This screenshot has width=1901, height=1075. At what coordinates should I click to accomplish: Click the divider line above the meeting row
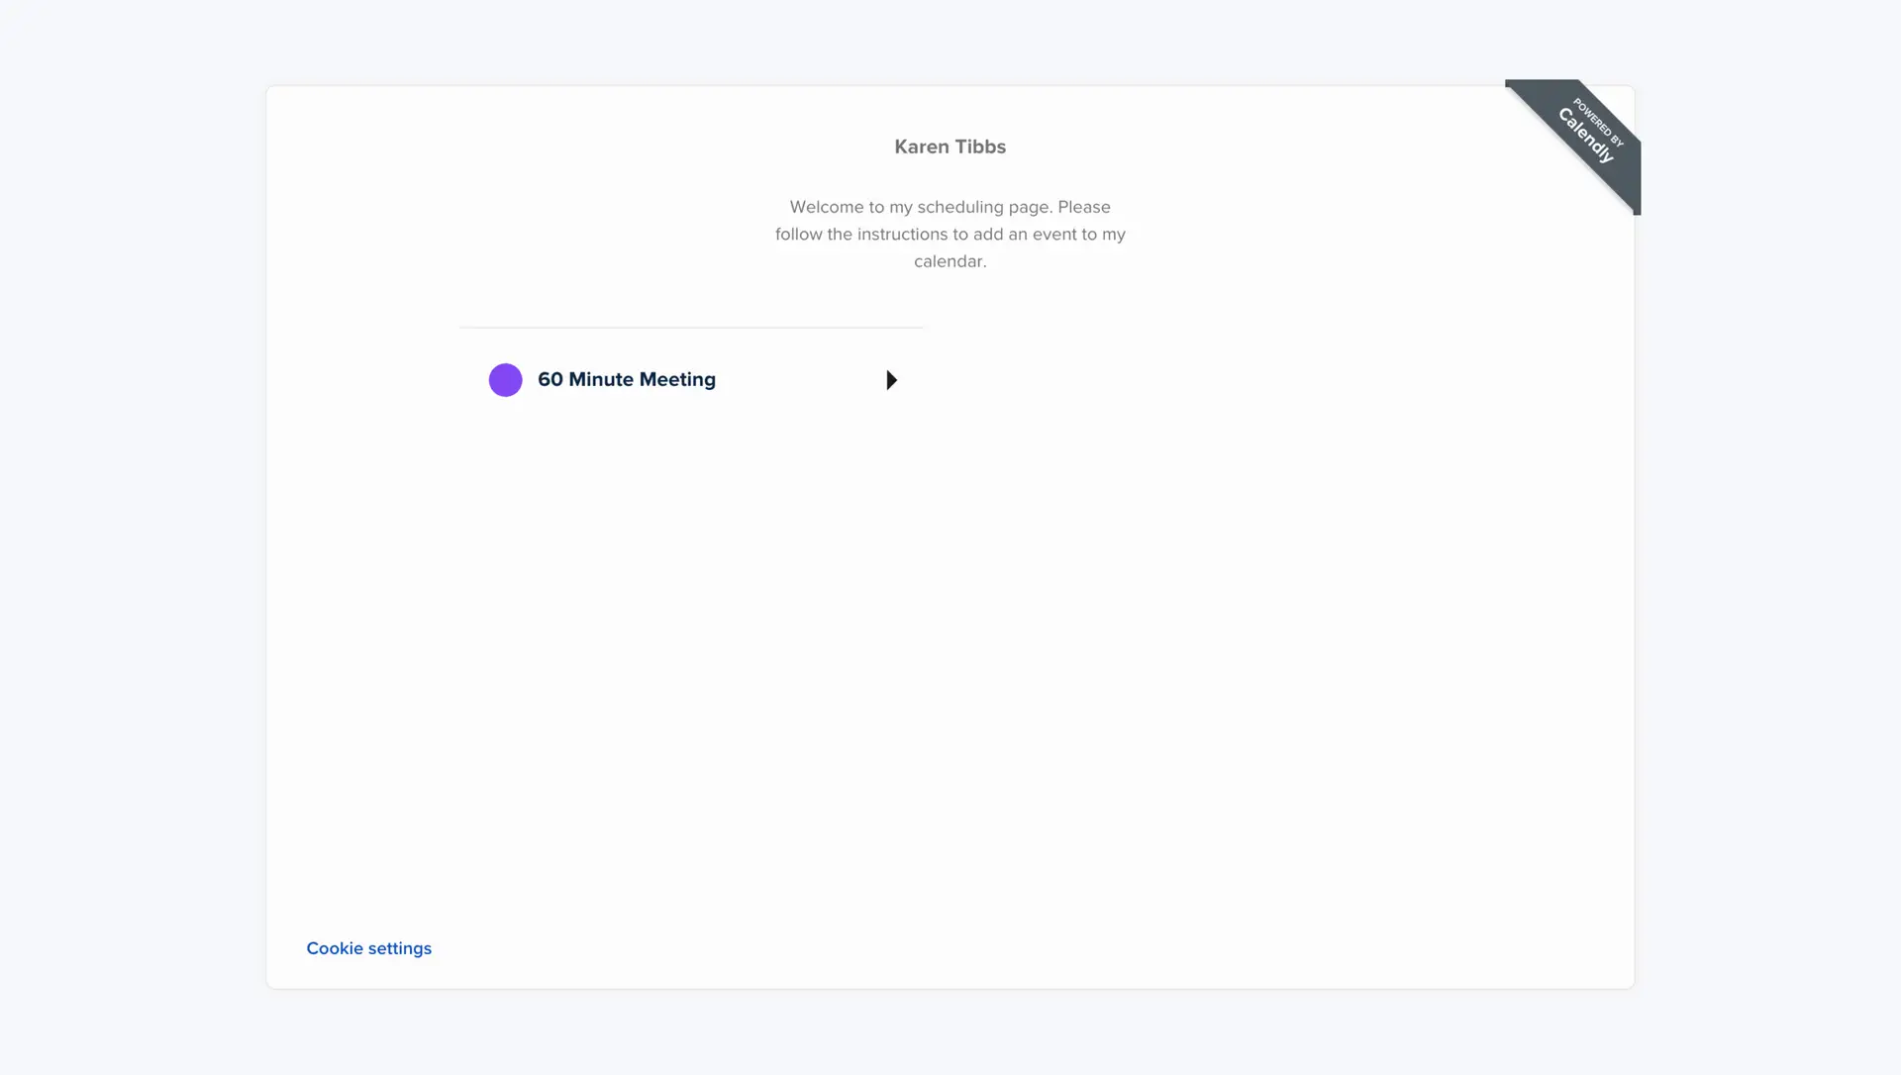pyautogui.click(x=691, y=327)
